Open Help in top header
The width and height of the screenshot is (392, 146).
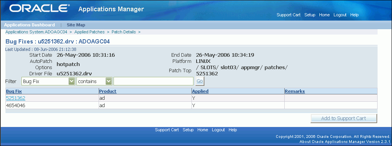click(355, 15)
